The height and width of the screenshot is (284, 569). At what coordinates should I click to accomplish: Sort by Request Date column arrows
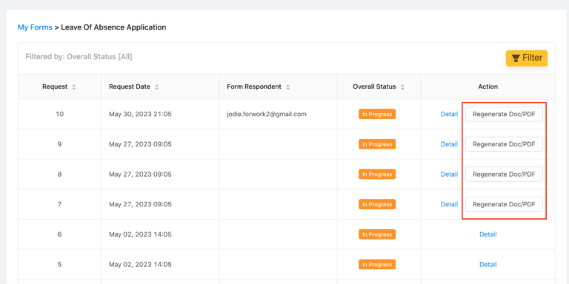[x=157, y=87]
